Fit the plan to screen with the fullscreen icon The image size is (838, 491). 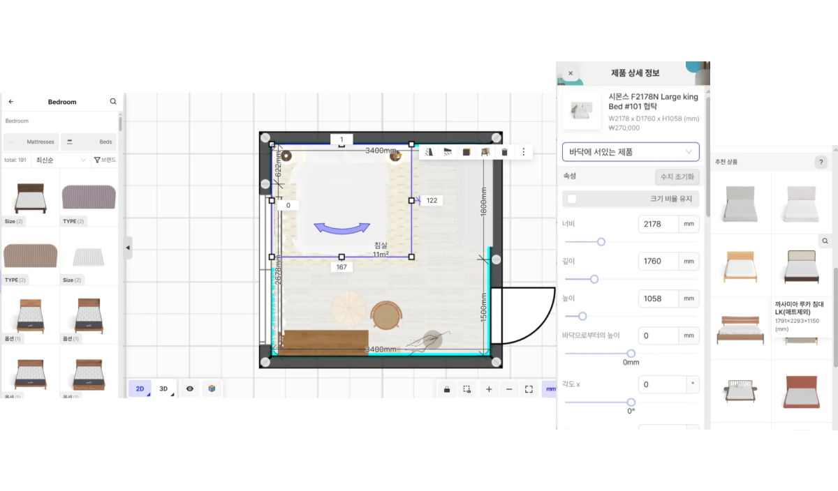coord(529,389)
